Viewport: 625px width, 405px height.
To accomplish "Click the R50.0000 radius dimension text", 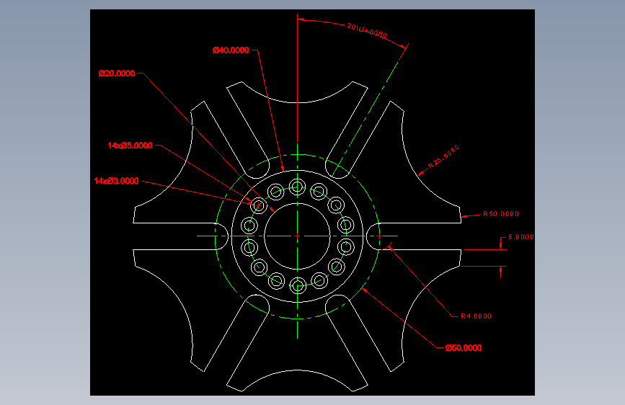I will pos(501,214).
